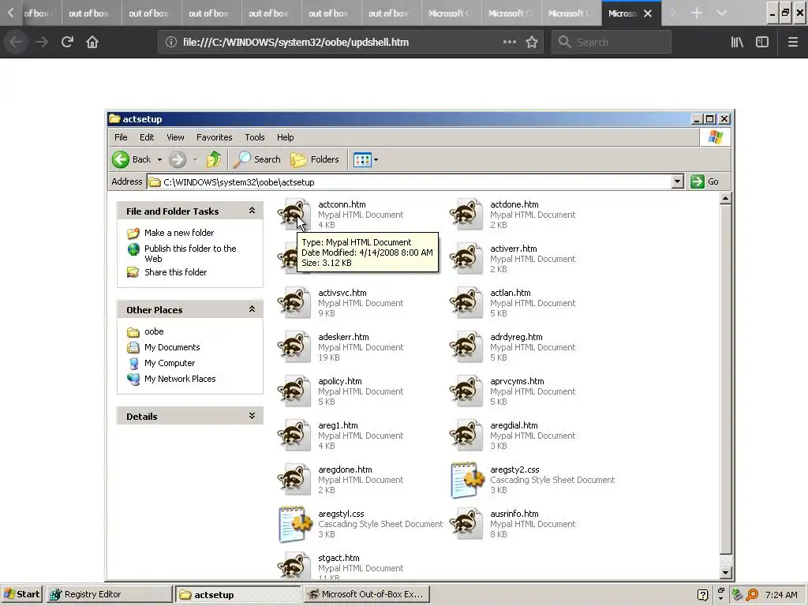Open My Network Places link
This screenshot has width=808, height=606.
pyautogui.click(x=180, y=379)
